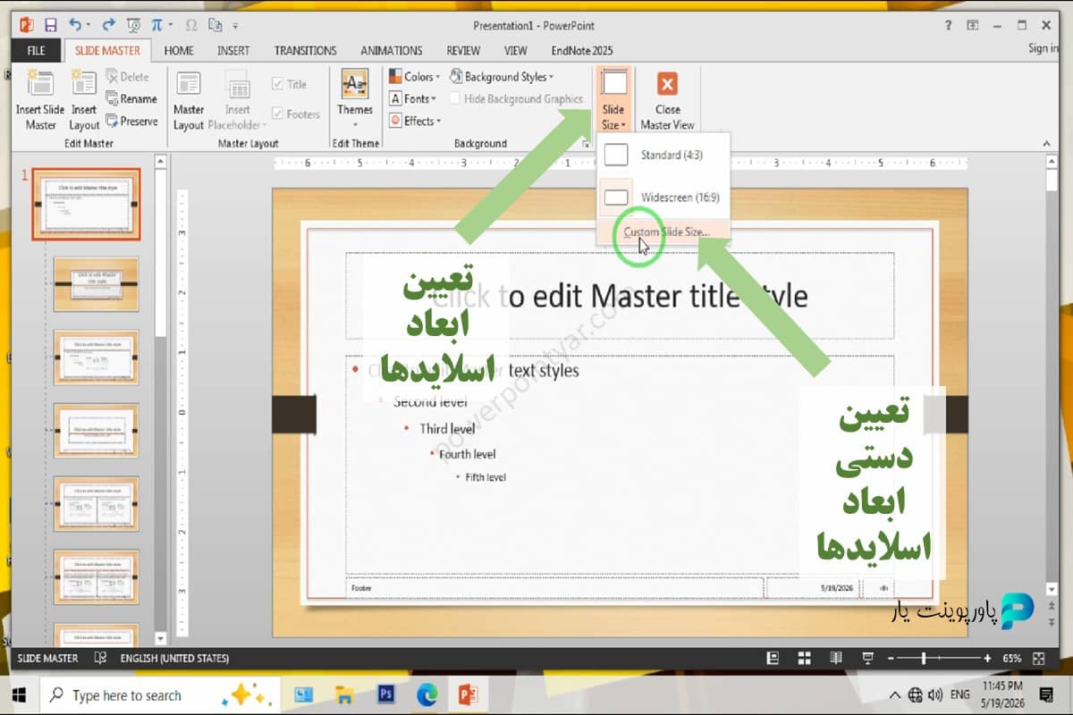
Task: Rename the selected master
Action: [x=131, y=98]
